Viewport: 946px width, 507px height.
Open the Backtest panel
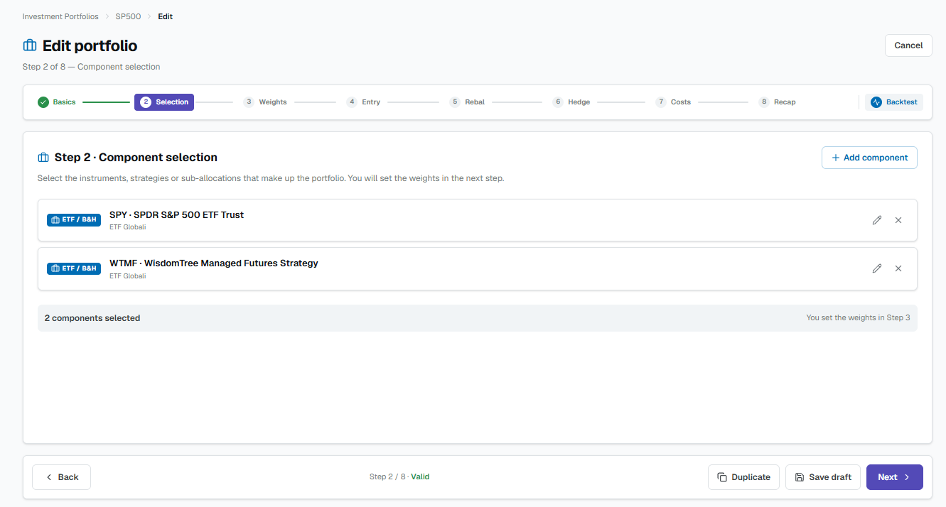894,102
